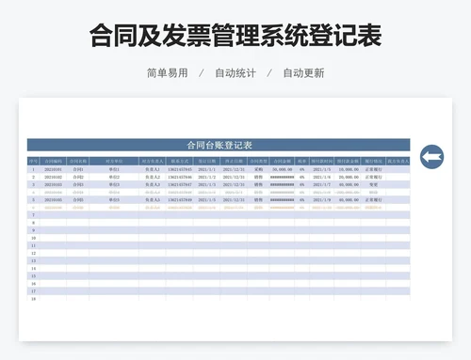471x360 pixels.
Task: Click the 序号 column header
Action: 33,162
